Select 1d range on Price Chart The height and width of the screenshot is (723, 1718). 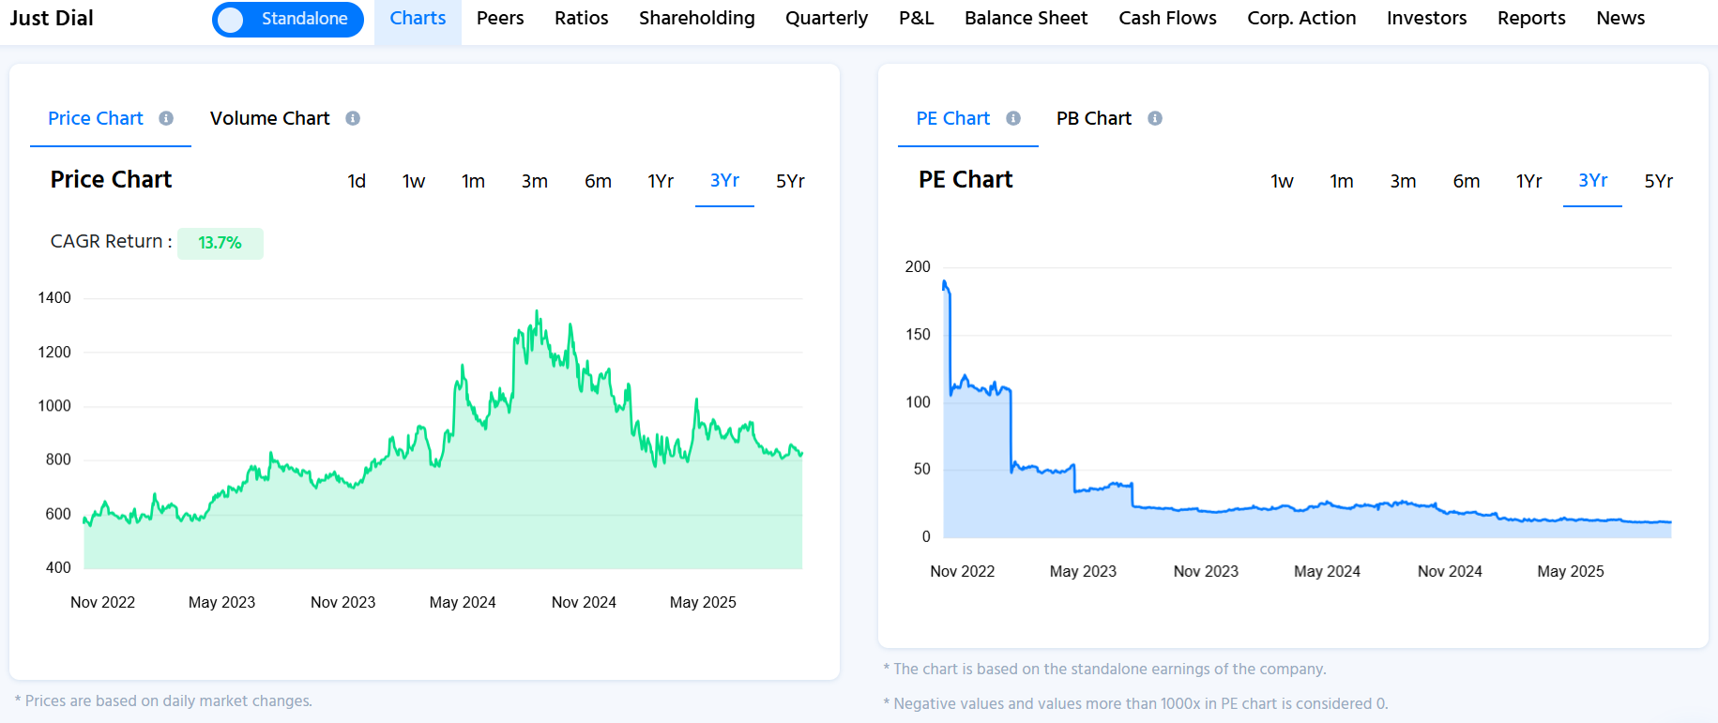coord(357,181)
